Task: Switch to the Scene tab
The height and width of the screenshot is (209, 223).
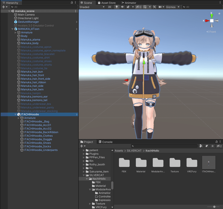Action: tap(86, 3)
